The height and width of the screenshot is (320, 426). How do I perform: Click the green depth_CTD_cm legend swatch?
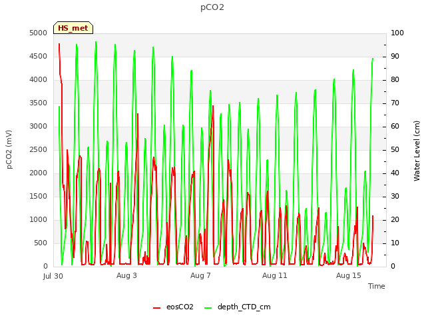click(x=208, y=308)
